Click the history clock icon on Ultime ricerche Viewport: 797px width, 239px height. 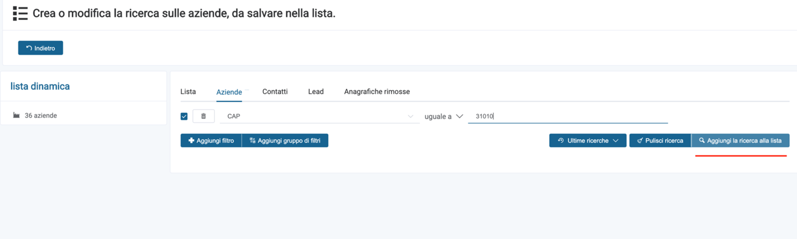coord(561,140)
